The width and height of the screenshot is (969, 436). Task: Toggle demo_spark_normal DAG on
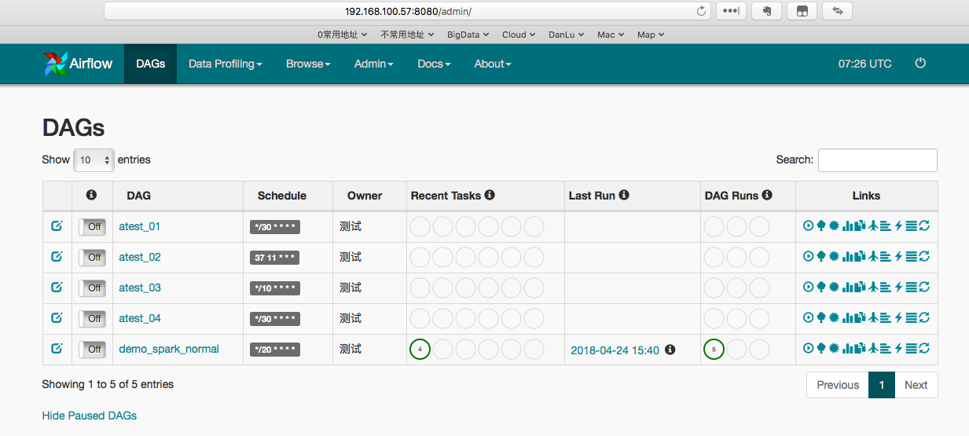tap(92, 349)
